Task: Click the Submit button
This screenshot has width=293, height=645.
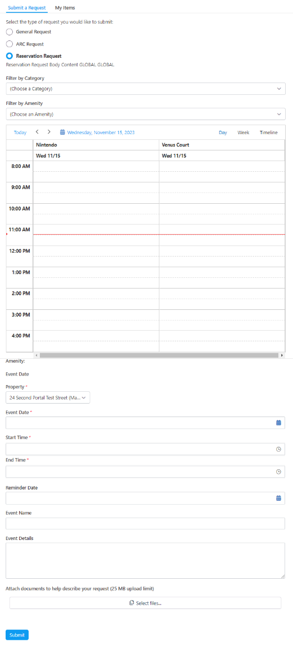Action: (x=17, y=635)
